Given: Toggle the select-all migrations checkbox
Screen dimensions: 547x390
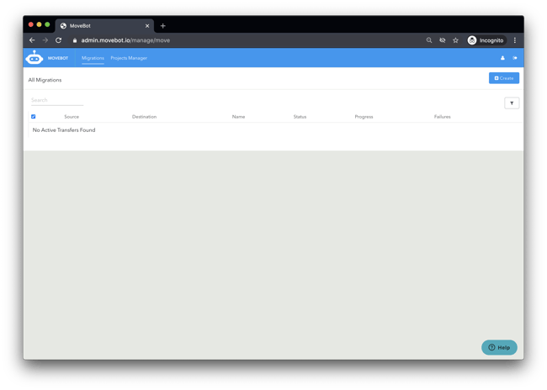Looking at the screenshot, I should click(34, 117).
